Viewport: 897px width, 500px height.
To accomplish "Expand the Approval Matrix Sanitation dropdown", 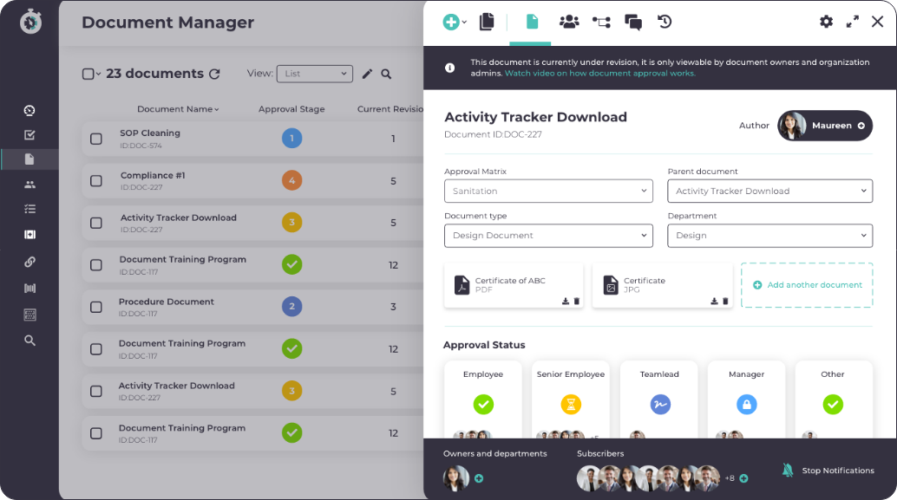I will click(548, 191).
